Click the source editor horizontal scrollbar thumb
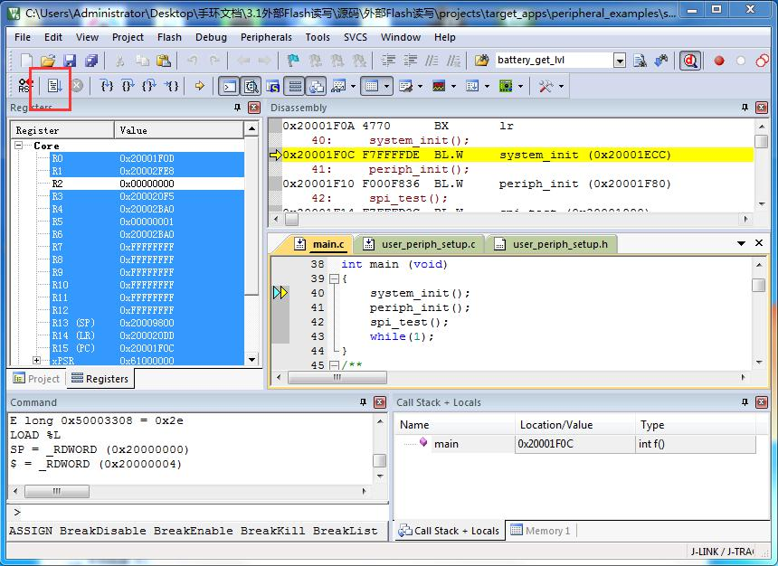The height and width of the screenshot is (566, 778). pos(337,378)
